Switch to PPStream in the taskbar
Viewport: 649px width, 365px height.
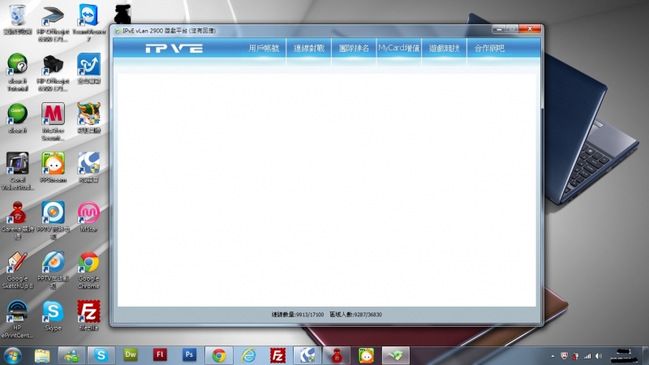tap(367, 355)
